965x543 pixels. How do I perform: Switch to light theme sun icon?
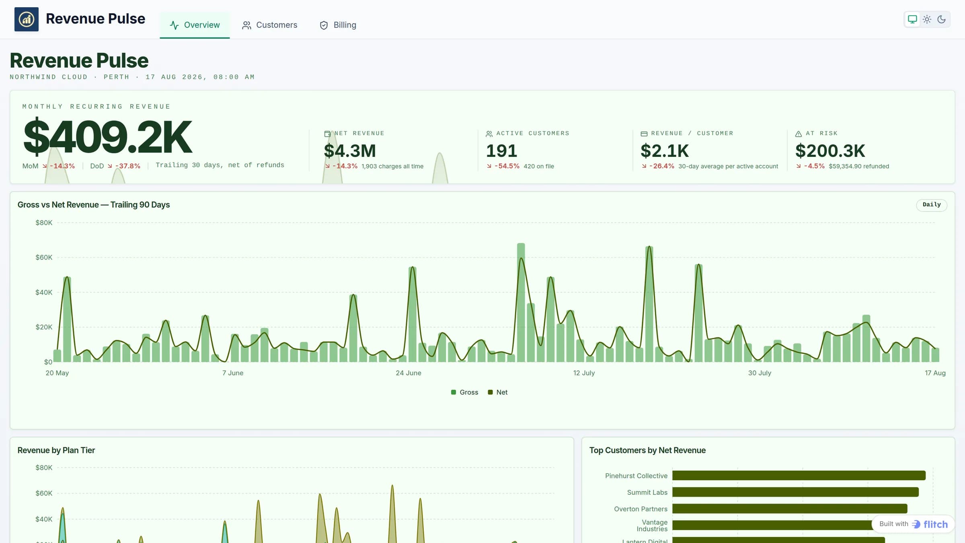[x=927, y=19]
